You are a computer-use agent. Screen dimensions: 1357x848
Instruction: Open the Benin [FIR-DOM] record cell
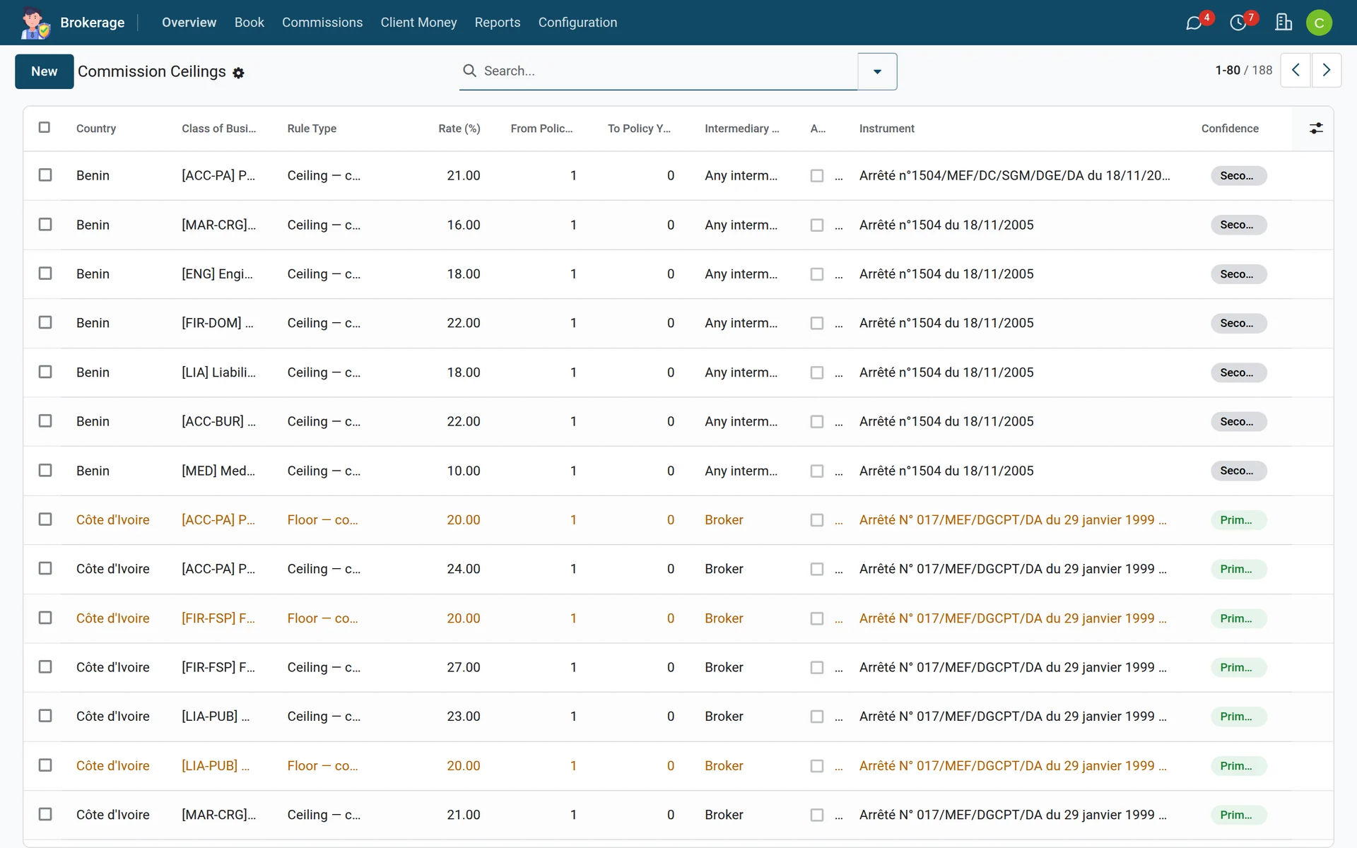[x=218, y=323]
